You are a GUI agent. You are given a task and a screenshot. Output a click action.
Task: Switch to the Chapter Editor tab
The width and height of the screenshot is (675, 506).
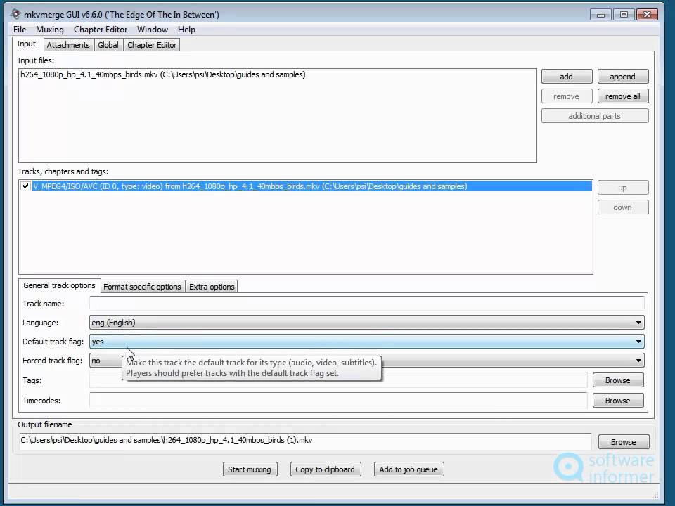pyautogui.click(x=152, y=45)
